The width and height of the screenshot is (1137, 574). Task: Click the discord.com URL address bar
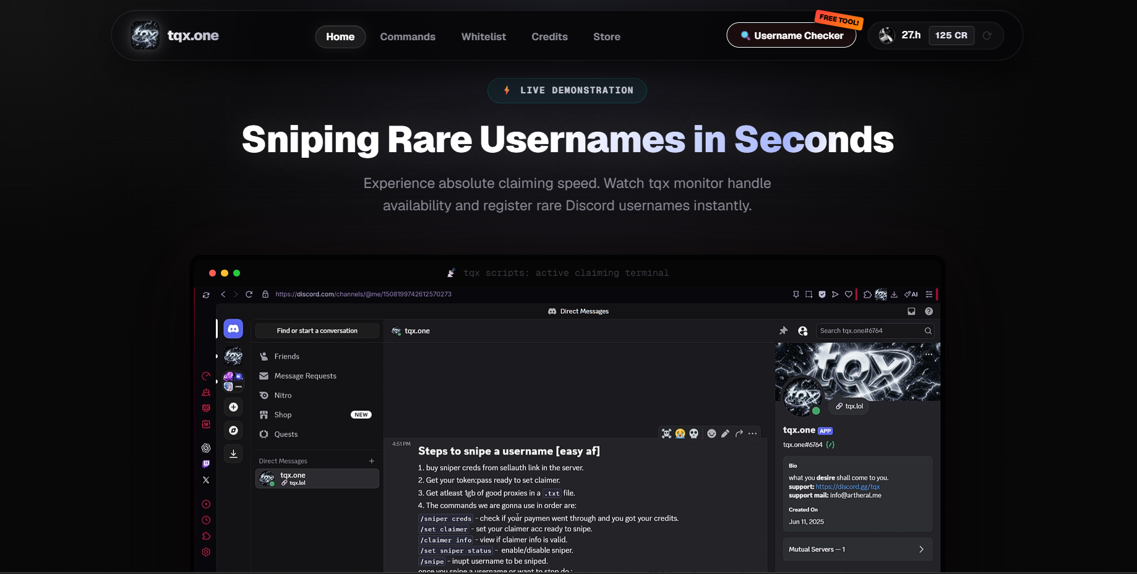(363, 294)
